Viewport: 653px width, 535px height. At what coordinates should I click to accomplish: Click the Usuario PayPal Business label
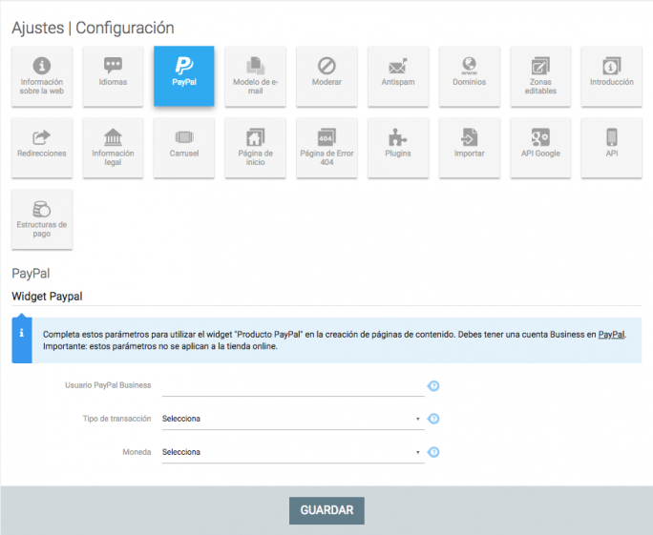[108, 385]
